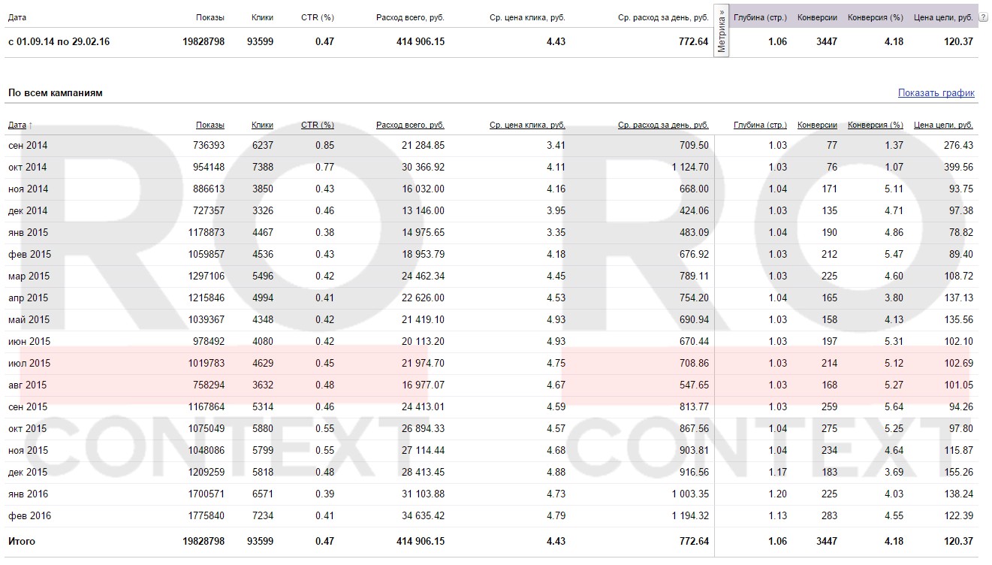The image size is (992, 565).
Task: Select the highlighted июл 2015 row label
Action: (x=29, y=364)
